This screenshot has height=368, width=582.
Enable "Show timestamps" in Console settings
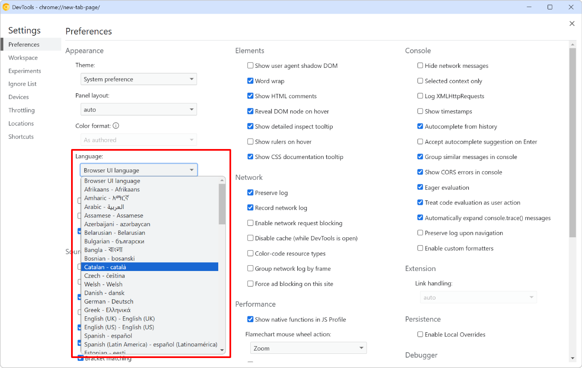tap(420, 111)
